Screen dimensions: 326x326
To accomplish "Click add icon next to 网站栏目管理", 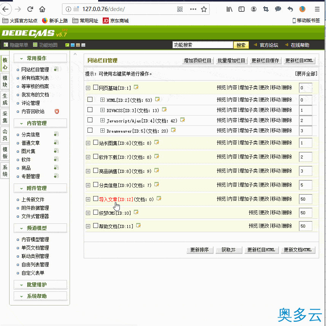I will pyautogui.click(x=56, y=69).
